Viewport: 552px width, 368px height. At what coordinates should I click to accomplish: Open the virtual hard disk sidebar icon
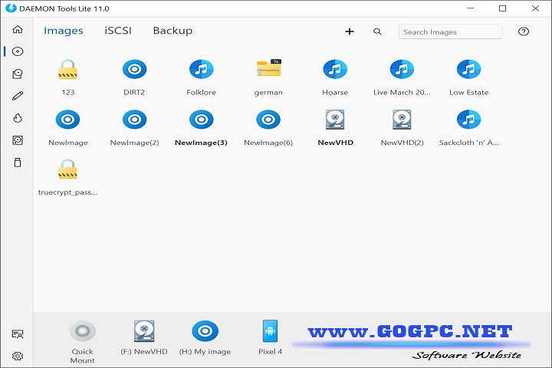(x=18, y=140)
